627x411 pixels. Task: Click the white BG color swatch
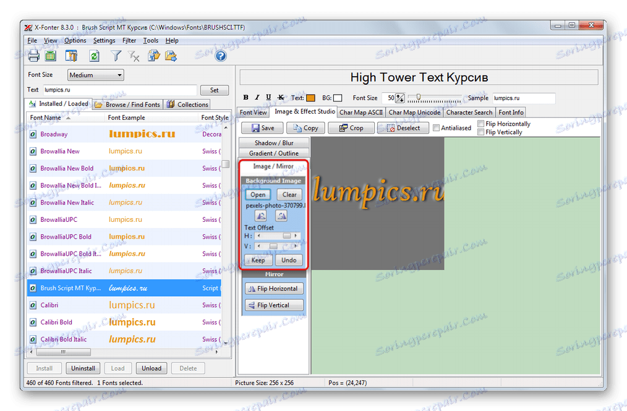pos(338,98)
